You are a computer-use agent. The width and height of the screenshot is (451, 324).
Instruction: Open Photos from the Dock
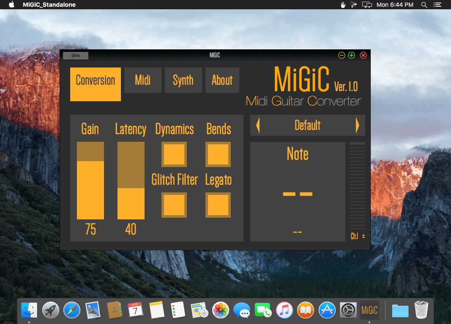tap(221, 310)
